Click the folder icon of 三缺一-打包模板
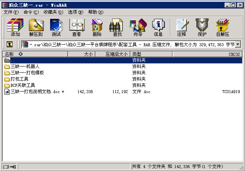This screenshot has width=245, height=171. click(x=7, y=73)
